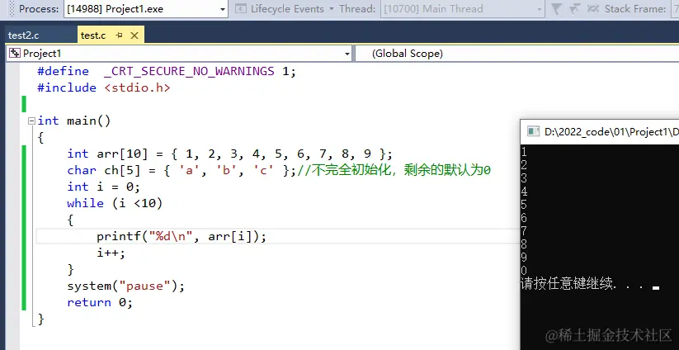Click the <stdio.h> include text

137,88
